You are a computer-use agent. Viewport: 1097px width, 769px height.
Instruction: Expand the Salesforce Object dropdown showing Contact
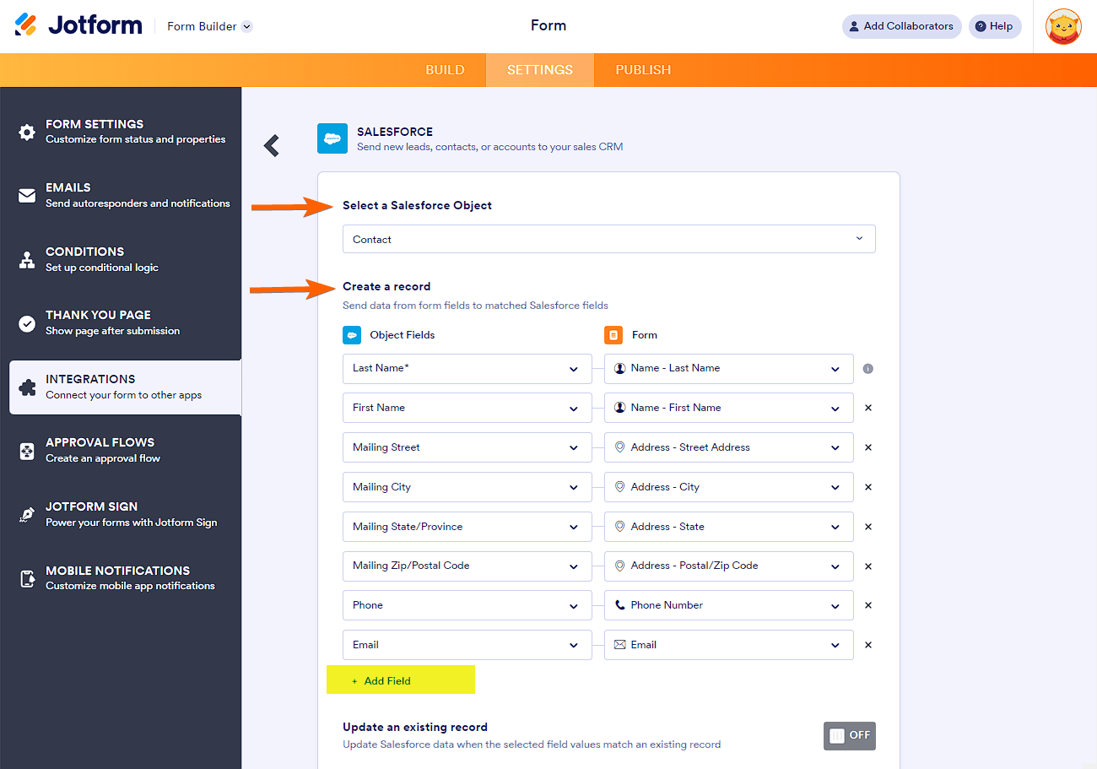pyautogui.click(x=608, y=239)
